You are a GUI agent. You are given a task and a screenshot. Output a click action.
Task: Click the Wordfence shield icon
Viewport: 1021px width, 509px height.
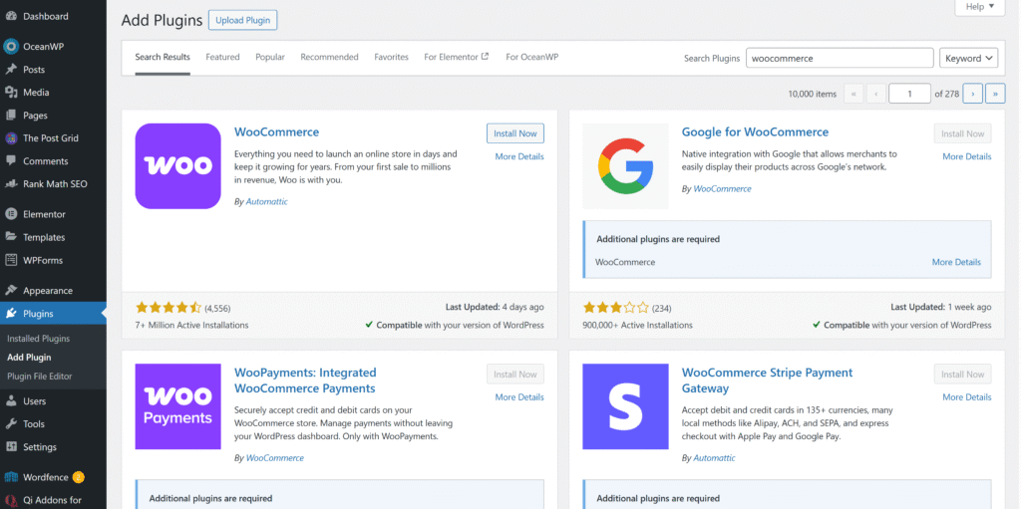11,477
